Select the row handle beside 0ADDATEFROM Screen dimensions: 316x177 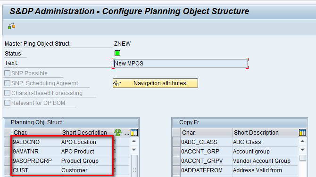(x=176, y=170)
